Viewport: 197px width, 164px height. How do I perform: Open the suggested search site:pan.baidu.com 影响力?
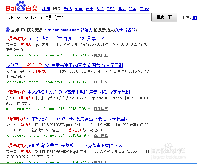pos(68,30)
